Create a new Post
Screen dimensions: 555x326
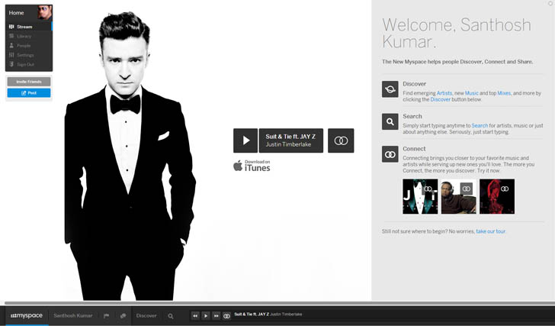pyautogui.click(x=29, y=93)
